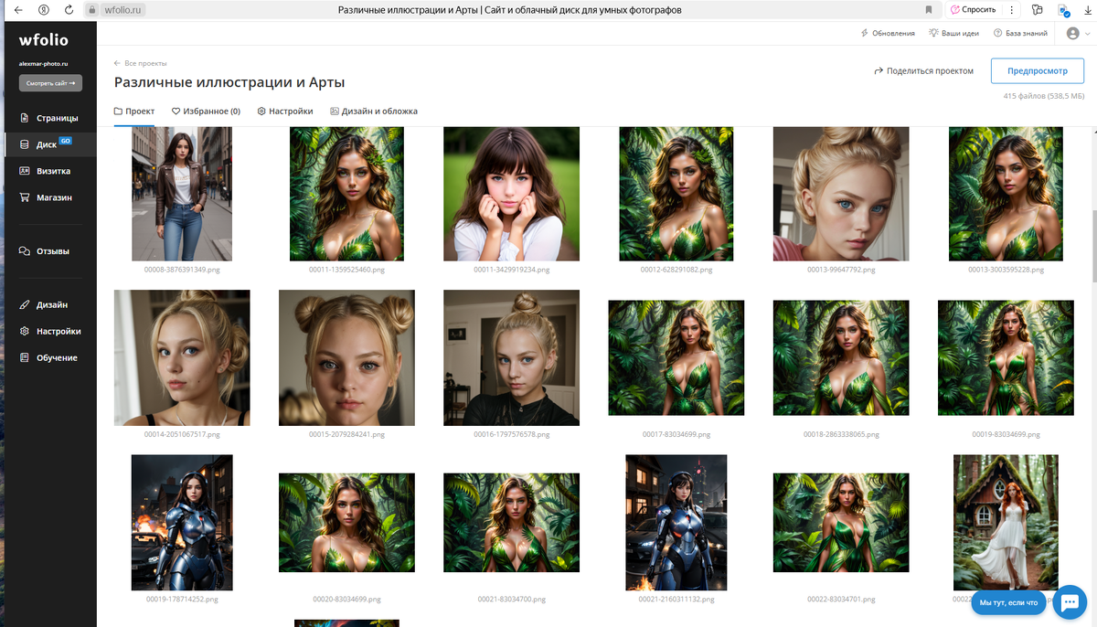Open Визитка in the sidebar
Image resolution: width=1097 pixels, height=627 pixels.
click(x=45, y=171)
